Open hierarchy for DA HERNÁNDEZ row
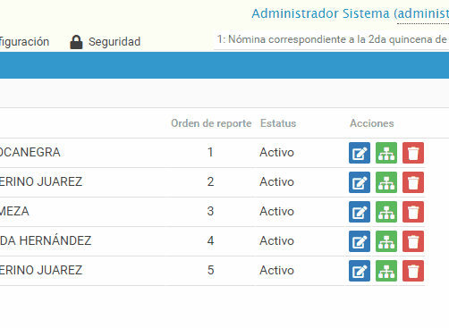This screenshot has height=328, width=449. coord(386,241)
